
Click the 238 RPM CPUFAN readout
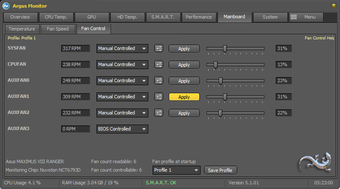(x=76, y=64)
